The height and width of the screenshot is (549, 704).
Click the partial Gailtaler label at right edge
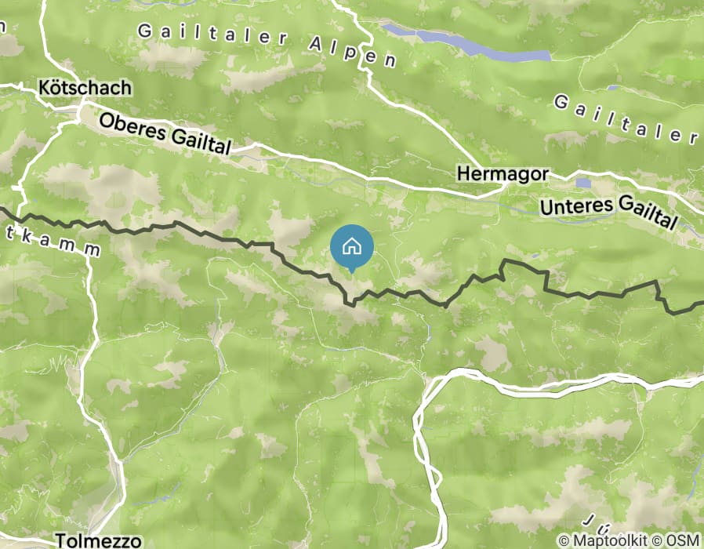pyautogui.click(x=626, y=119)
